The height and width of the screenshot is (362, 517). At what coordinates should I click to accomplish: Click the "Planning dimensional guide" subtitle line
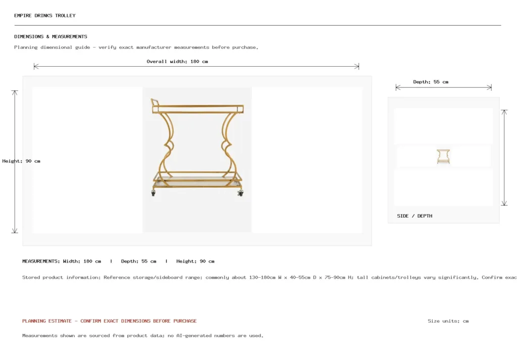[136, 47]
